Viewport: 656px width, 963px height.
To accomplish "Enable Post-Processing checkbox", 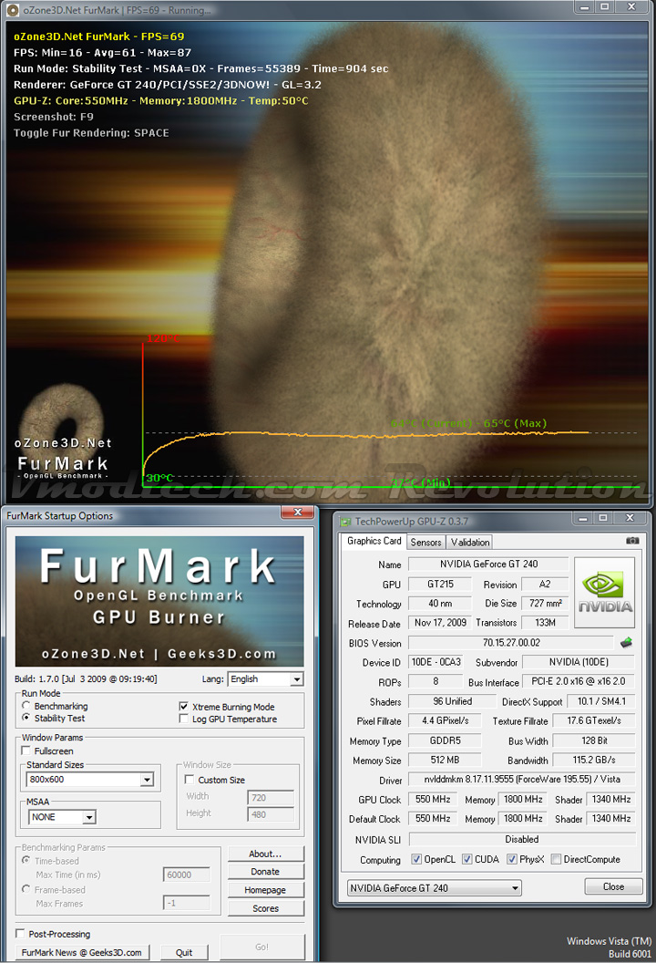I will pos(20,934).
